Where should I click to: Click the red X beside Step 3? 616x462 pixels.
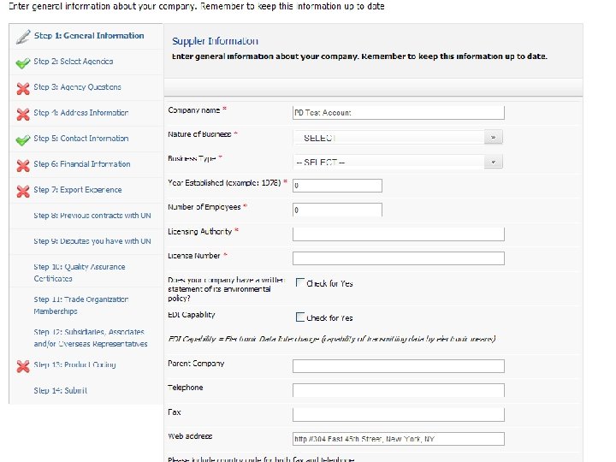(23, 88)
